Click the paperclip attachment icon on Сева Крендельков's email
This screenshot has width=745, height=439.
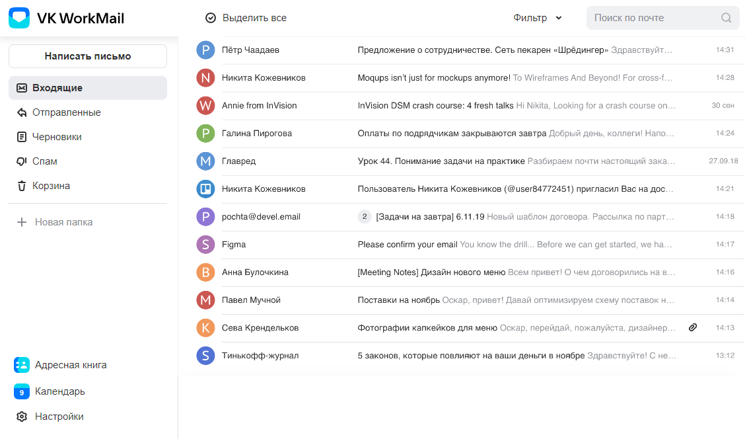[692, 327]
